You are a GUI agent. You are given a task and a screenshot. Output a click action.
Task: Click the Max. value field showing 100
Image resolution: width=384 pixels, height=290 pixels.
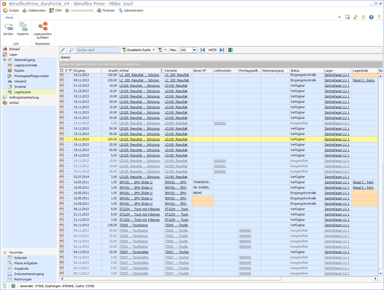186,50
